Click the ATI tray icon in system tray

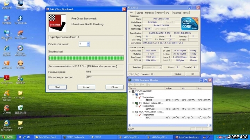click(x=220, y=137)
